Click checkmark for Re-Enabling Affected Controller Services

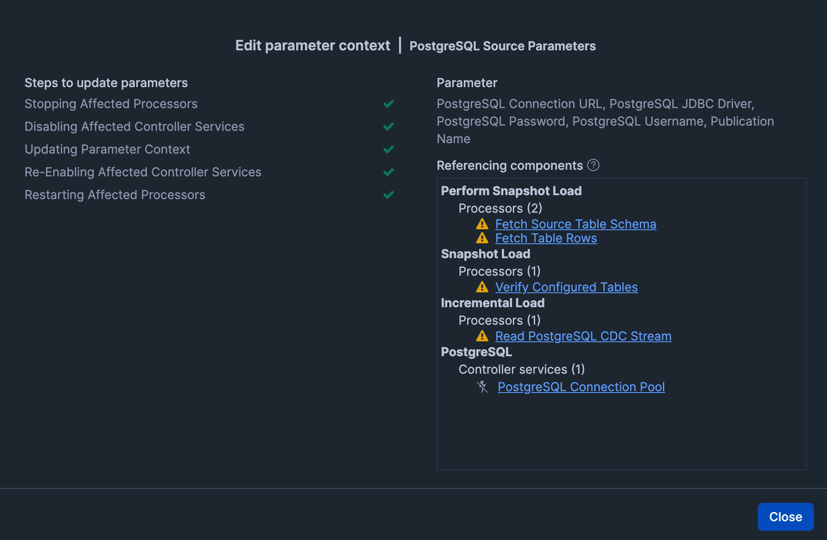pyautogui.click(x=388, y=172)
